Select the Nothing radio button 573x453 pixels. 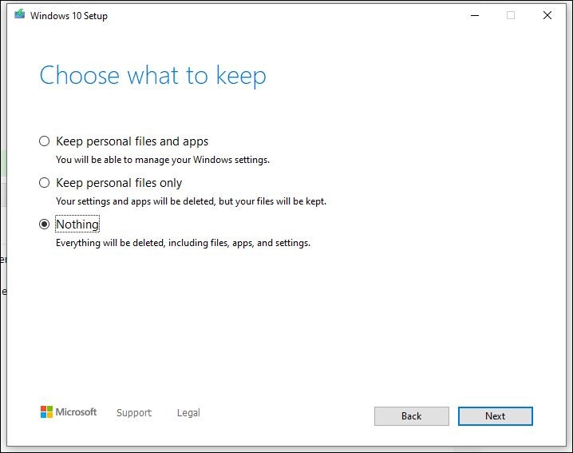pyautogui.click(x=44, y=224)
